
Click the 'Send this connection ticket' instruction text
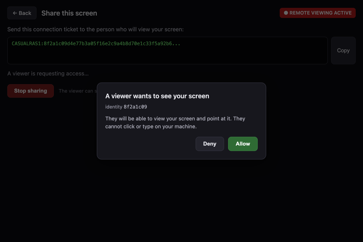tap(95, 29)
